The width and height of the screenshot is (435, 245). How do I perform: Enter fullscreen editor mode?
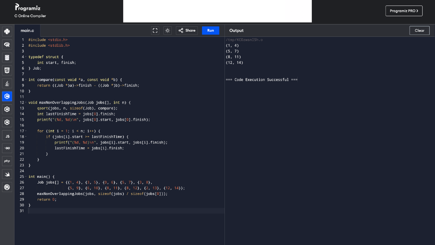(155, 30)
